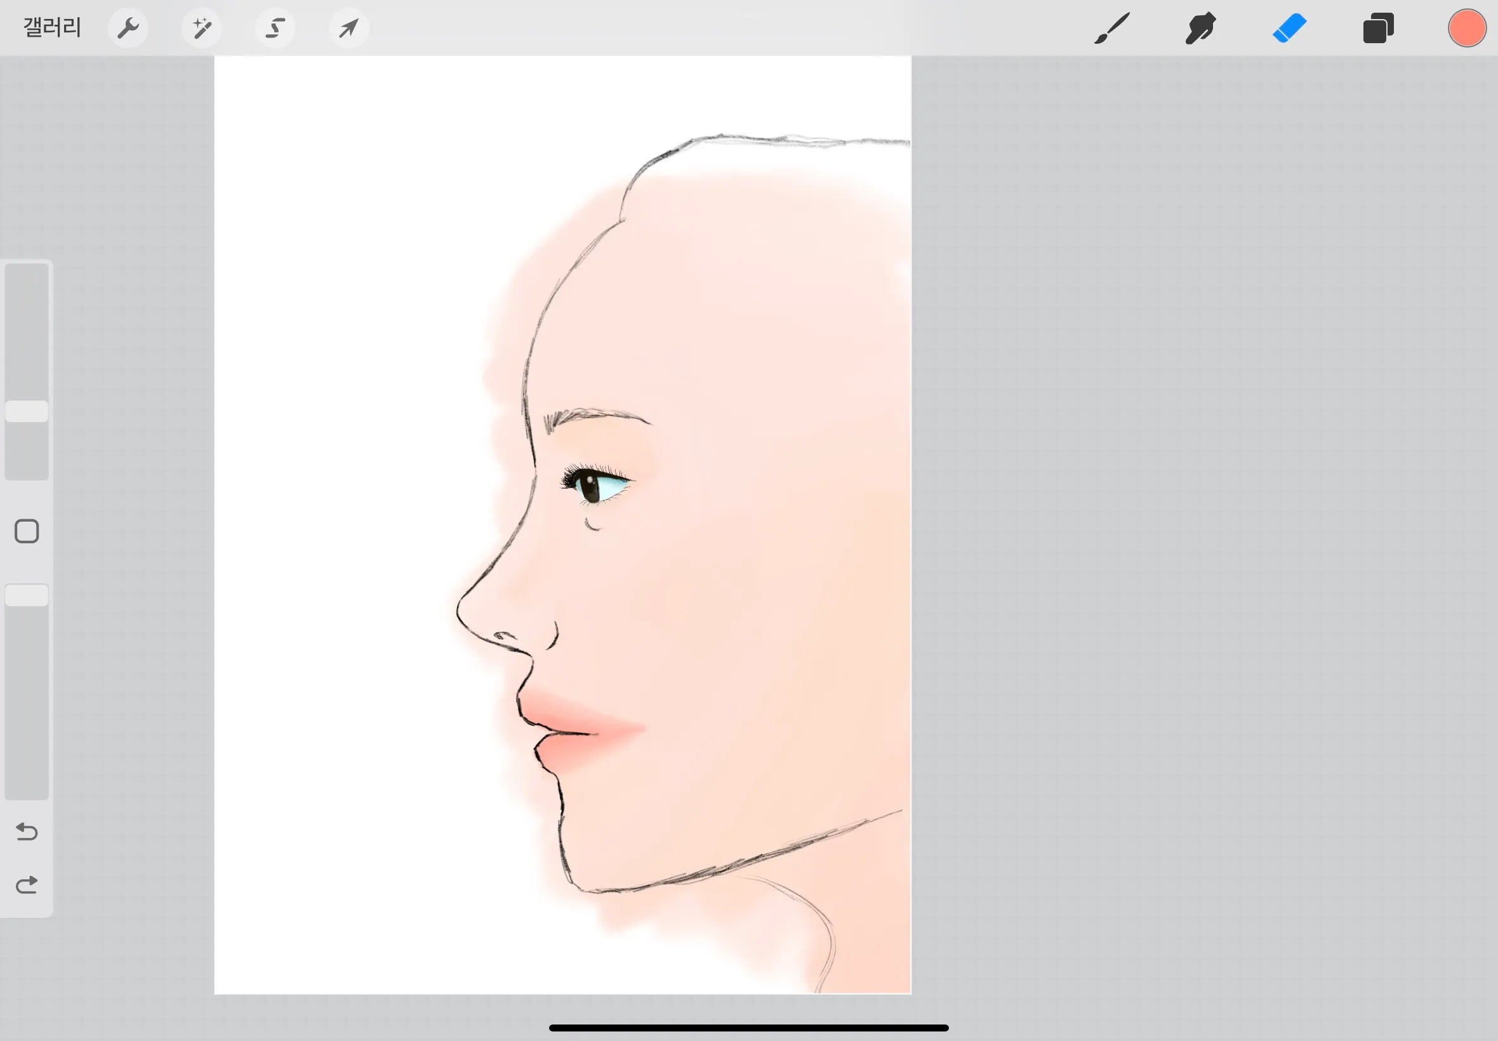Redo the last undone stroke
Image resolution: width=1498 pixels, height=1041 pixels.
27,885
